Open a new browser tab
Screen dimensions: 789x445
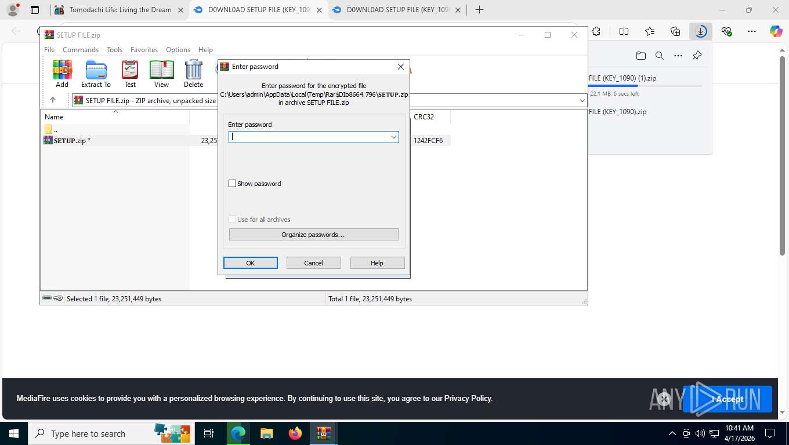click(479, 10)
